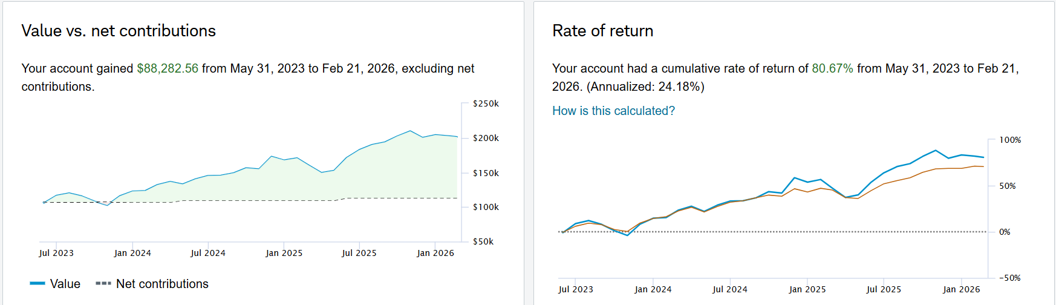Click the 0% label on return chart

(1005, 232)
